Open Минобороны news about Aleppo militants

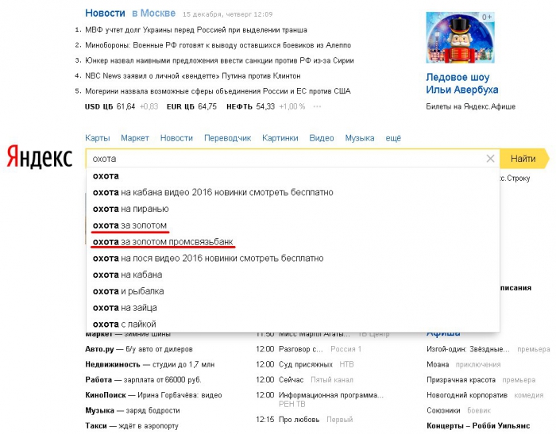point(218,45)
